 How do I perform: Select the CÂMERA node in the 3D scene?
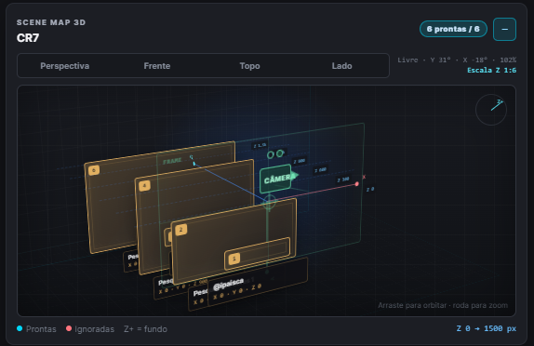coord(276,179)
